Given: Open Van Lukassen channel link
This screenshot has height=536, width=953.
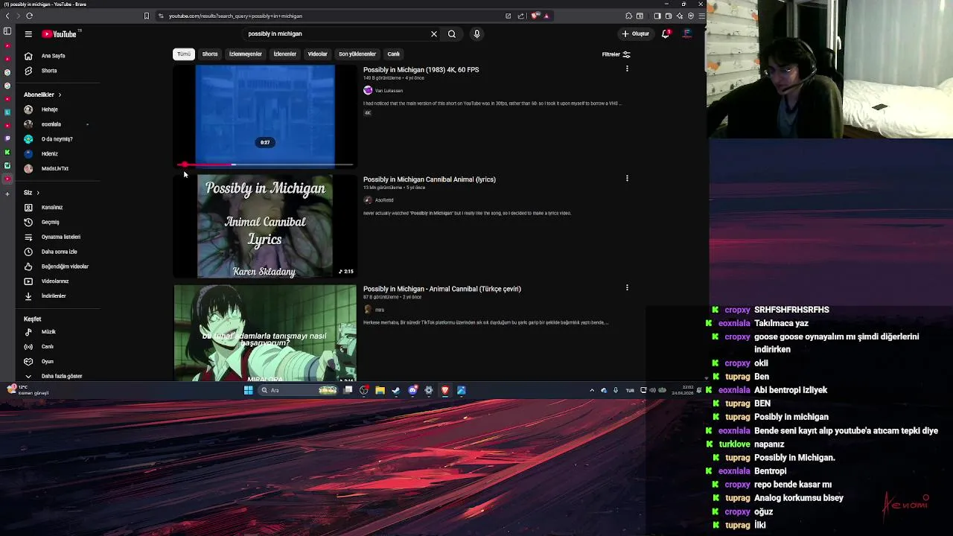Looking at the screenshot, I should click(389, 91).
